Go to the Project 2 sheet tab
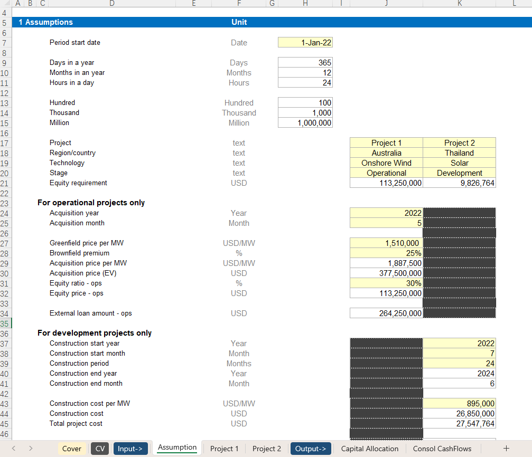Viewport: 532px width, 457px height. (266, 449)
